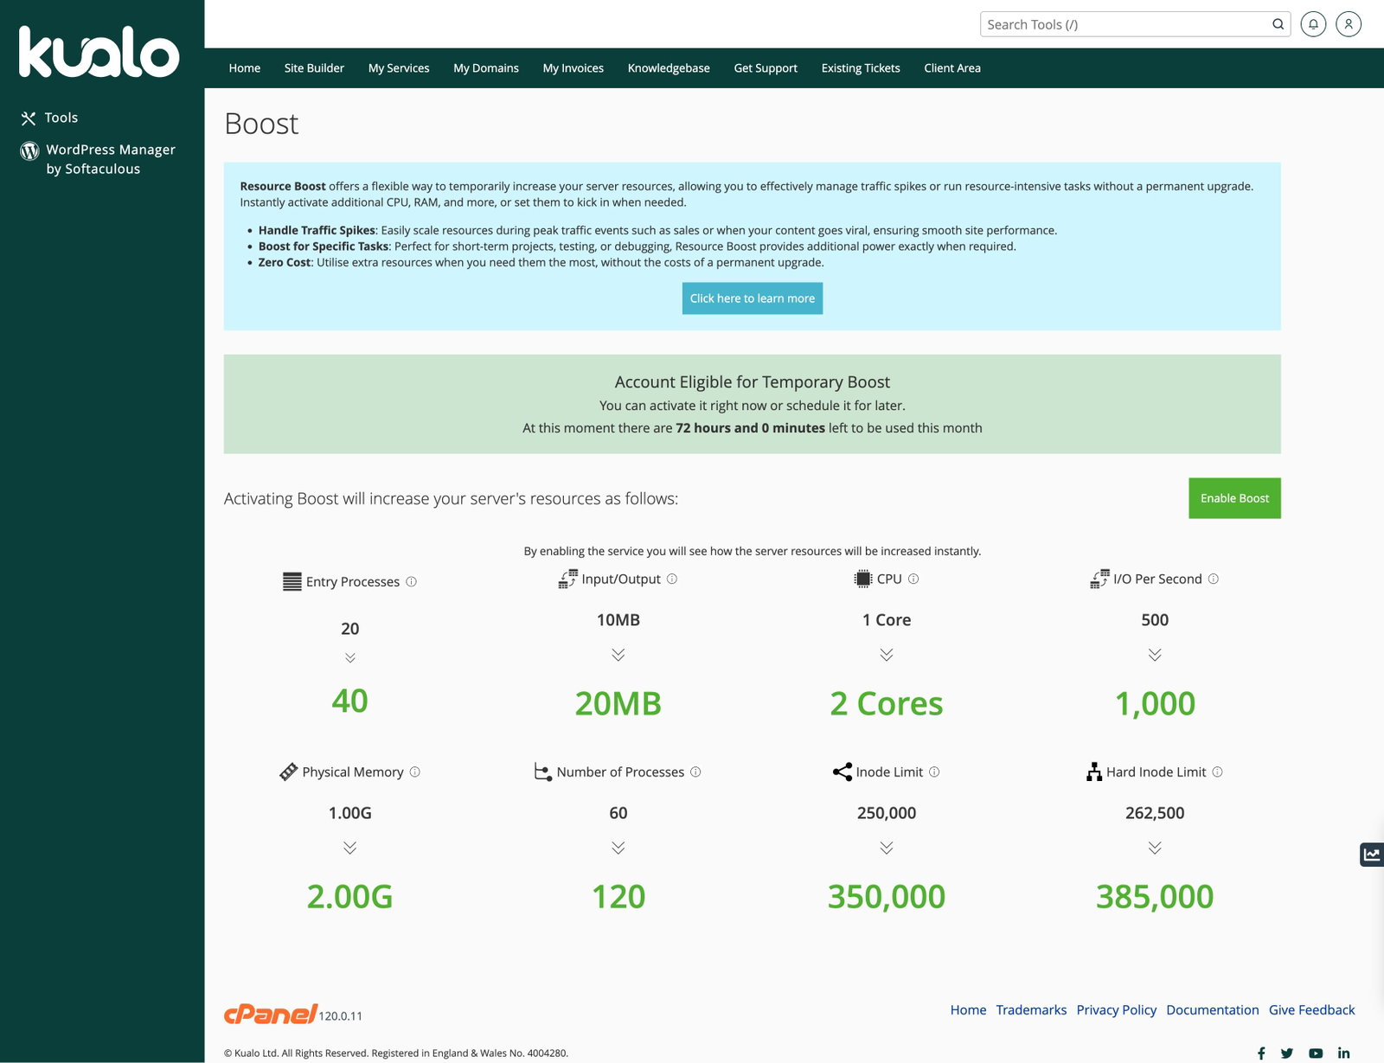Open the notifications bell
Viewport: 1384px width, 1063px height.
tap(1313, 24)
